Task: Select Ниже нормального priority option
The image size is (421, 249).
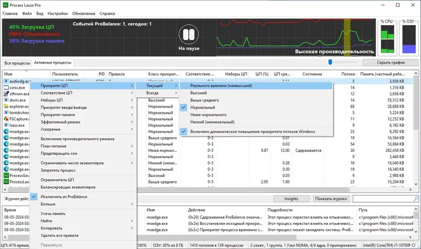Action: point(256,115)
